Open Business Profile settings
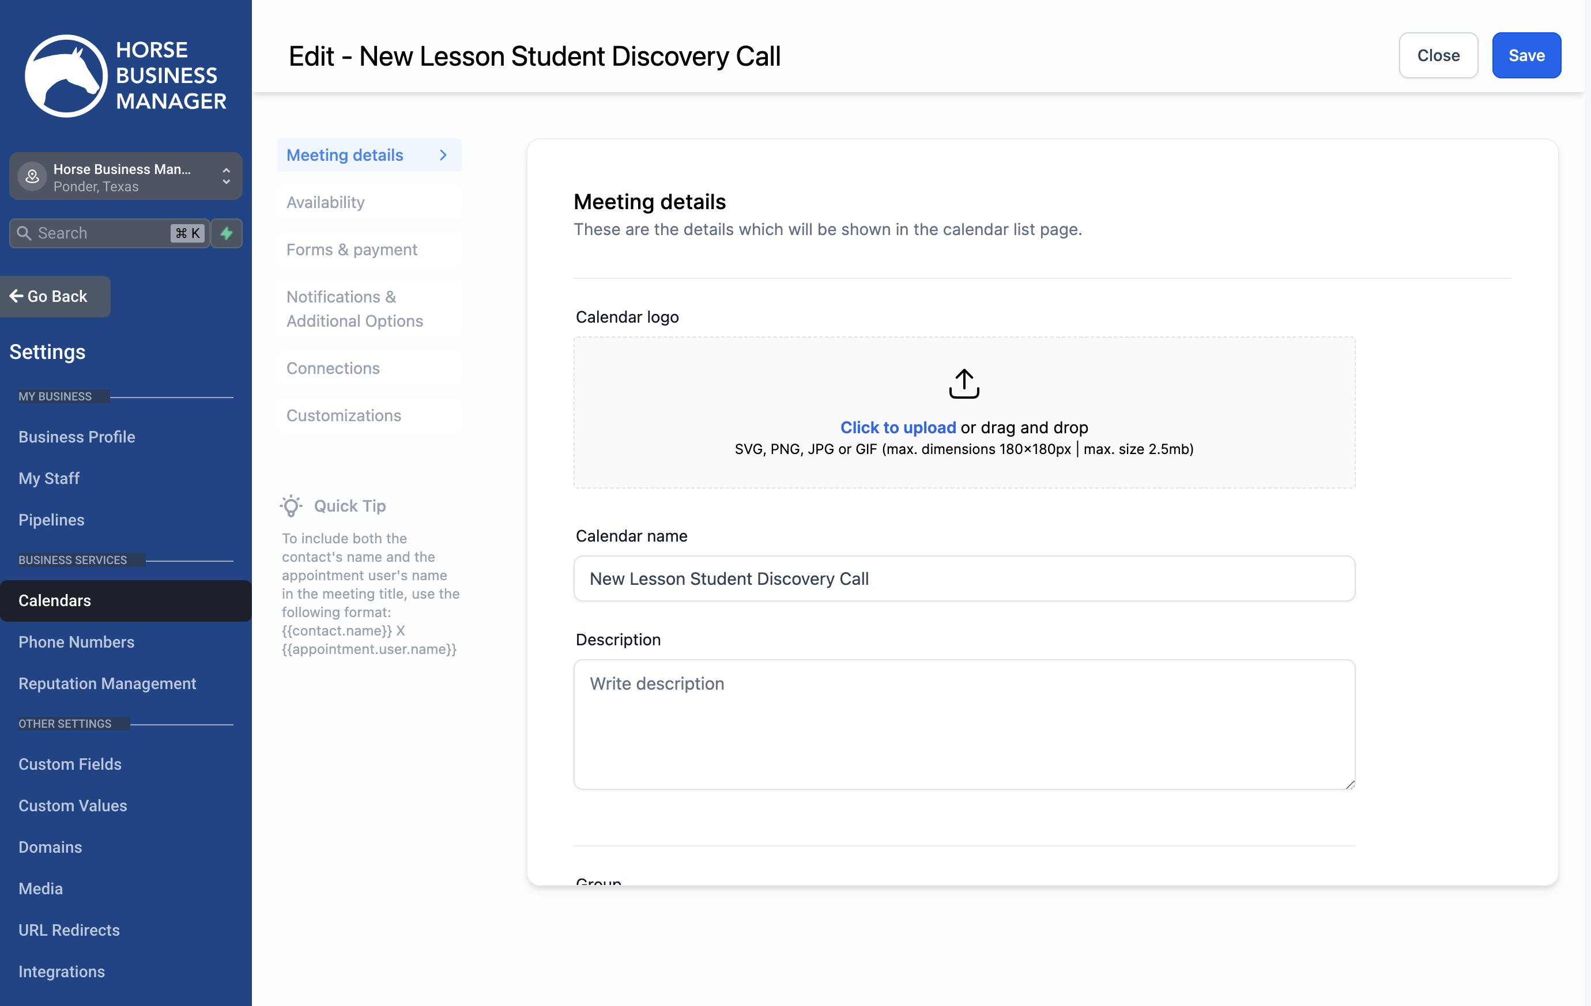1591x1006 pixels. click(x=77, y=437)
